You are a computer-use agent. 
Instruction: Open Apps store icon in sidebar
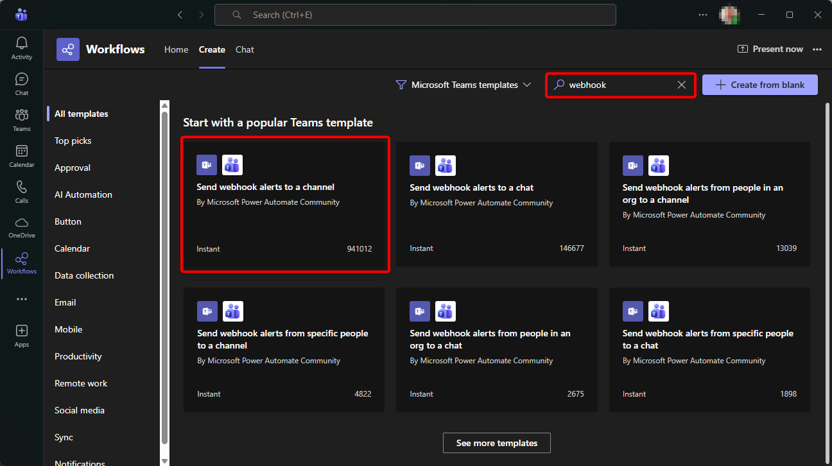22,336
